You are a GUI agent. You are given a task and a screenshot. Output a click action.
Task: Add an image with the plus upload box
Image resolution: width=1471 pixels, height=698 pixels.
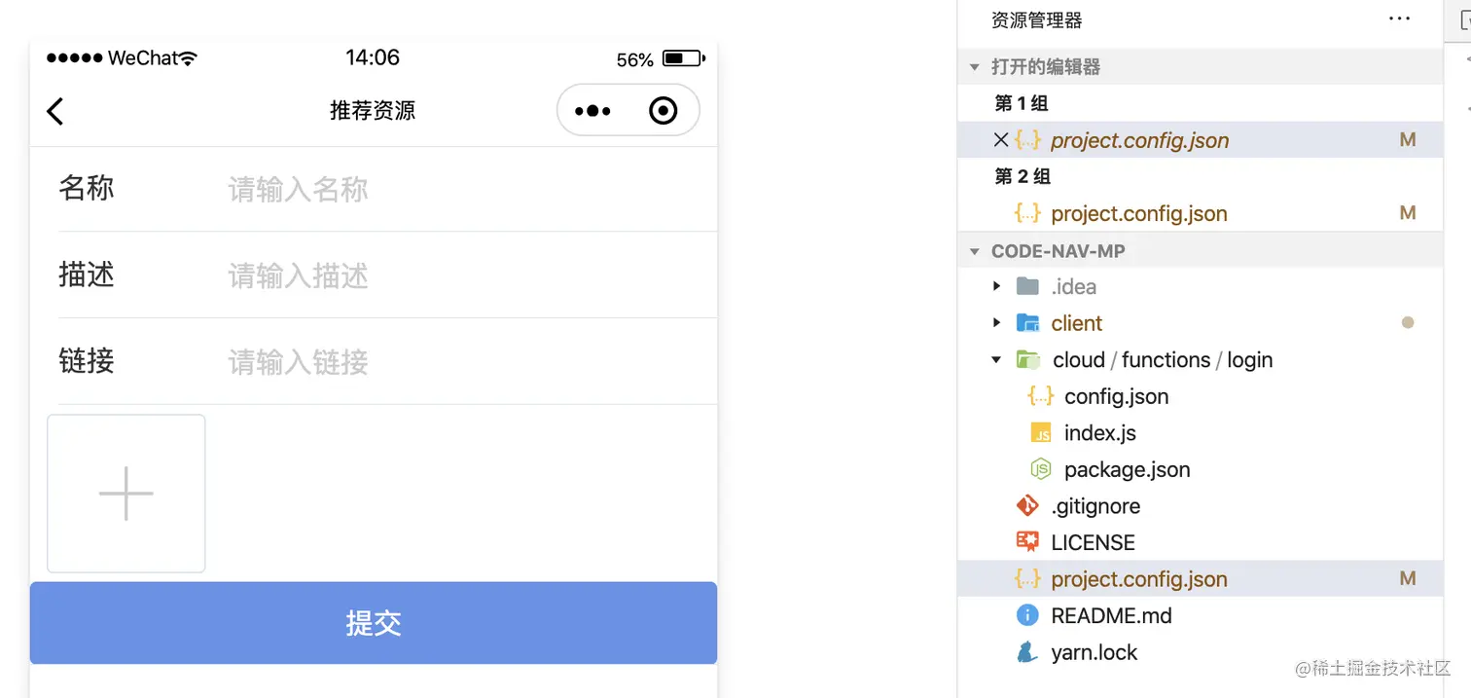pyautogui.click(x=126, y=494)
